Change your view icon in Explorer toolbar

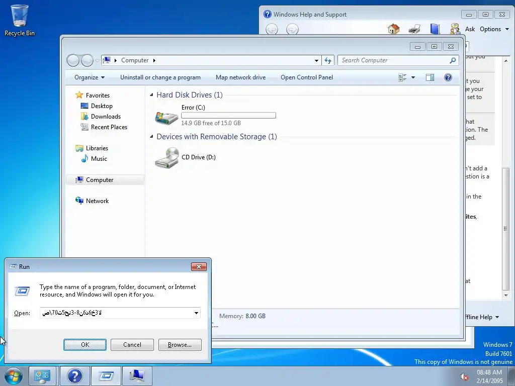click(x=402, y=77)
